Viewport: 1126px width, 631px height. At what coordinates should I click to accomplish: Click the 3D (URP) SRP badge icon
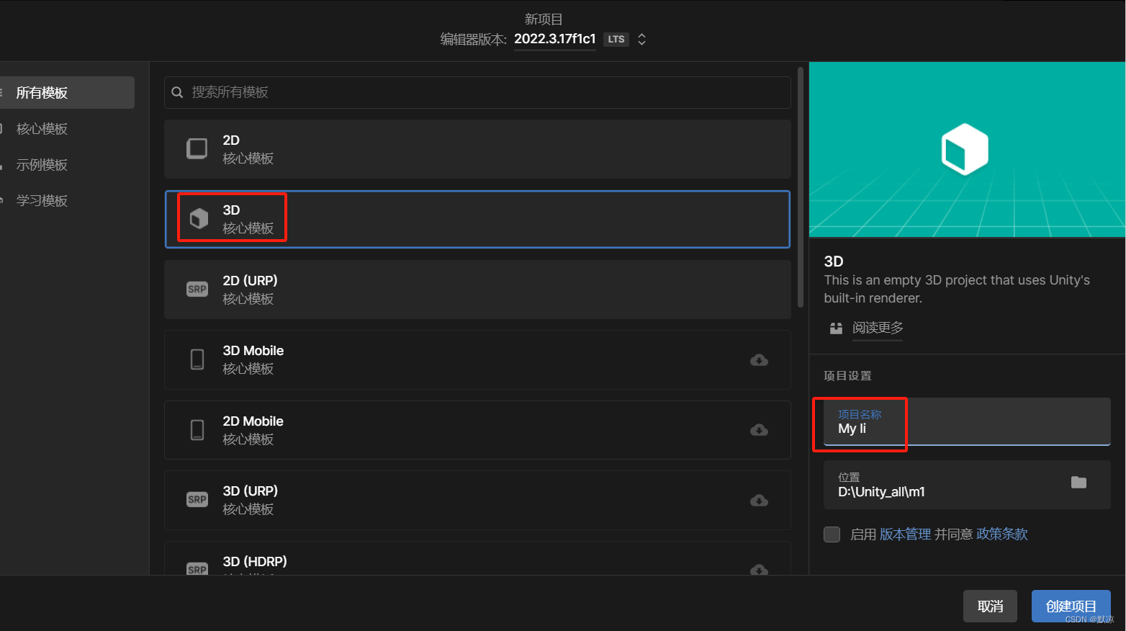[197, 499]
